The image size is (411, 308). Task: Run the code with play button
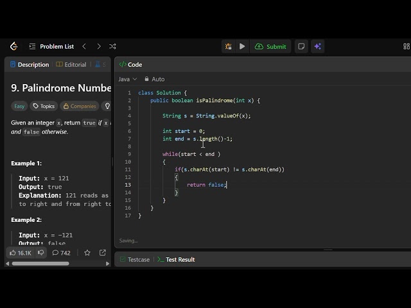tap(242, 46)
